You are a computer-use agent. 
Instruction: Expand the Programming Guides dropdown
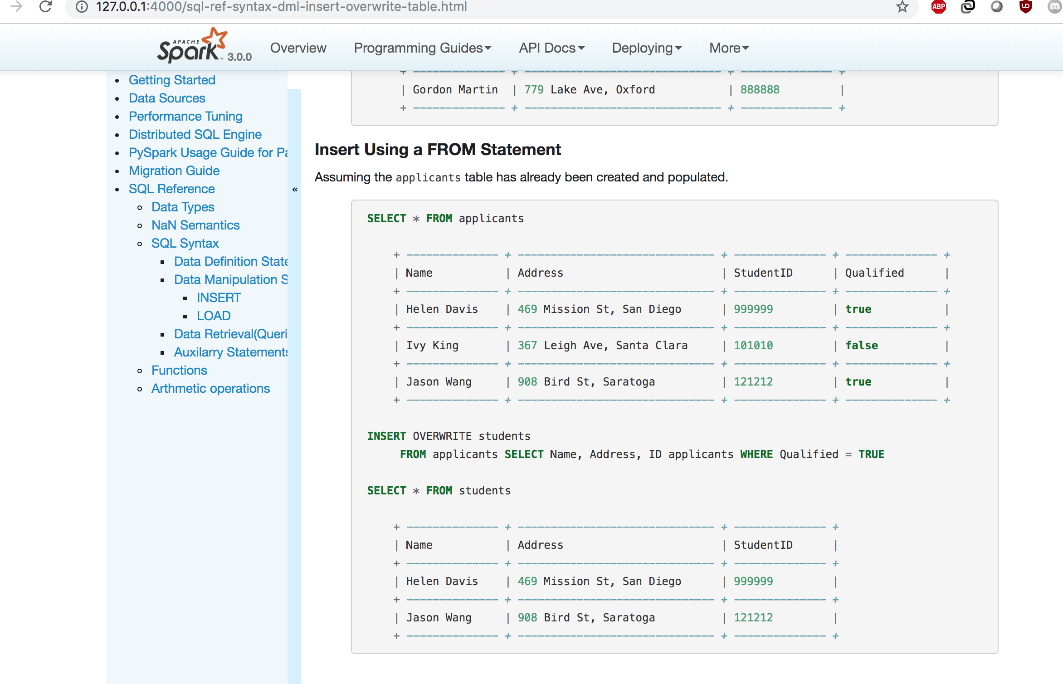[422, 48]
